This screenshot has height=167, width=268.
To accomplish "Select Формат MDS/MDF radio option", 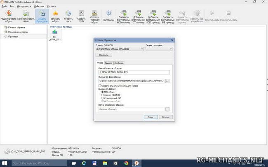I will click(x=103, y=95).
